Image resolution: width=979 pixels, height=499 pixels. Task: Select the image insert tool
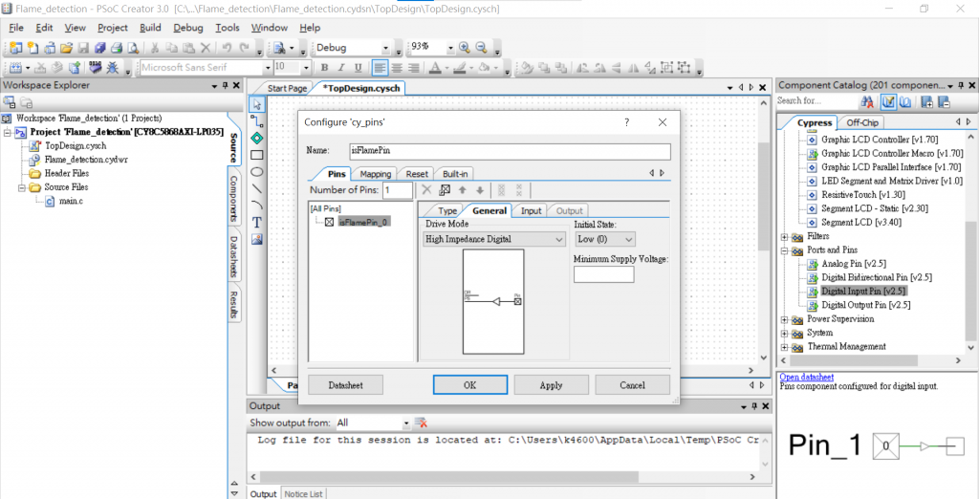coord(256,239)
